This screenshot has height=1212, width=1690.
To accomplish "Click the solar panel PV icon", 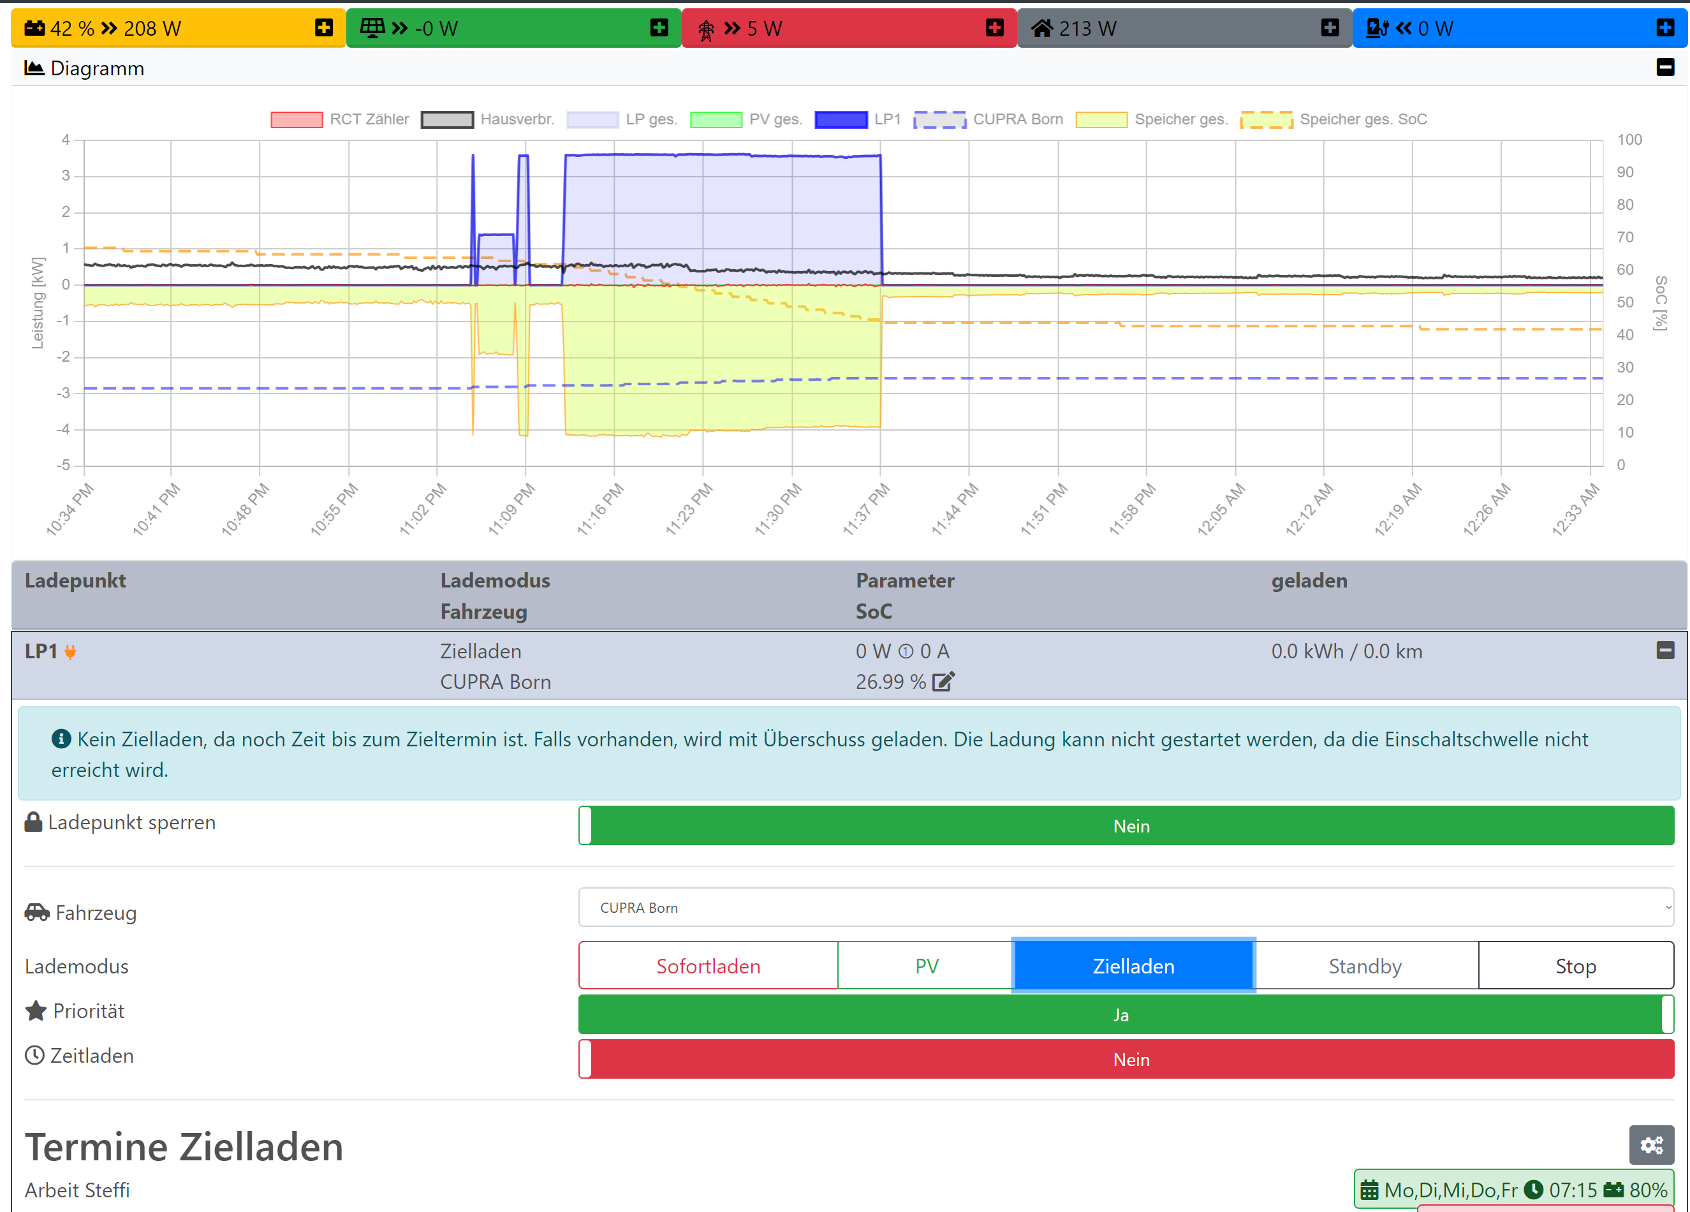I will pyautogui.click(x=372, y=28).
